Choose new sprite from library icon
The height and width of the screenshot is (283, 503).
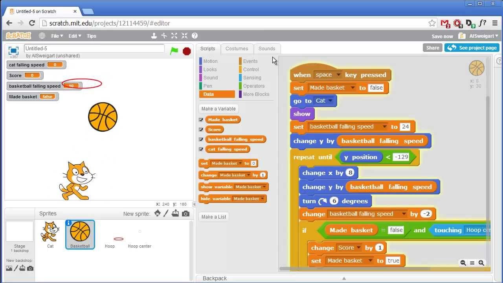pyautogui.click(x=157, y=213)
